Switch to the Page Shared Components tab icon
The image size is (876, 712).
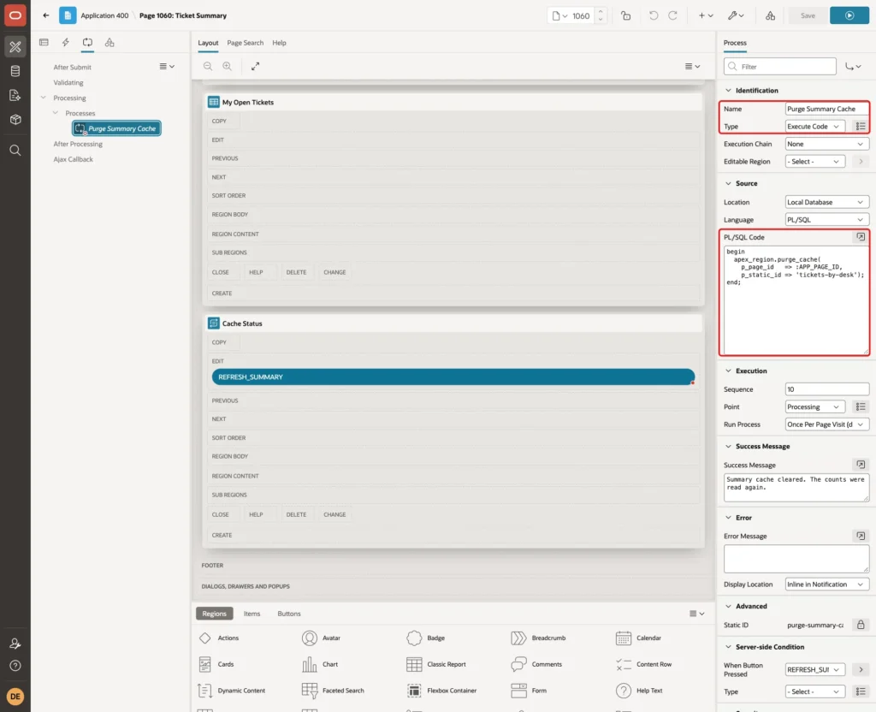[109, 43]
